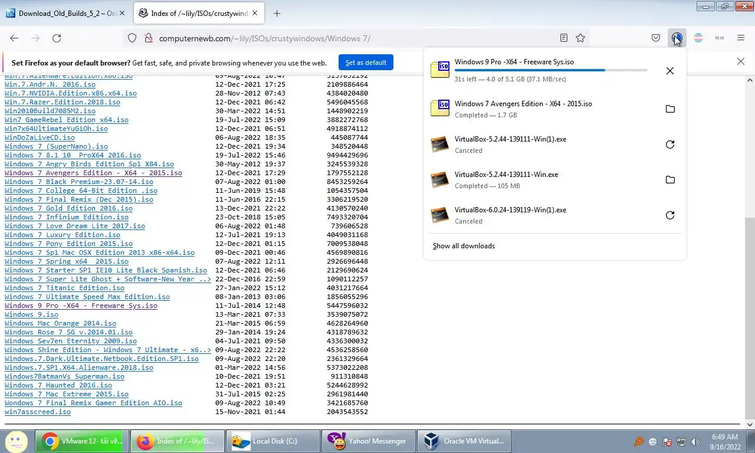This screenshot has height=453, width=755.
Task: Open the Win.7.Andr.N. 2016.iso link
Action: pyautogui.click(x=50, y=84)
